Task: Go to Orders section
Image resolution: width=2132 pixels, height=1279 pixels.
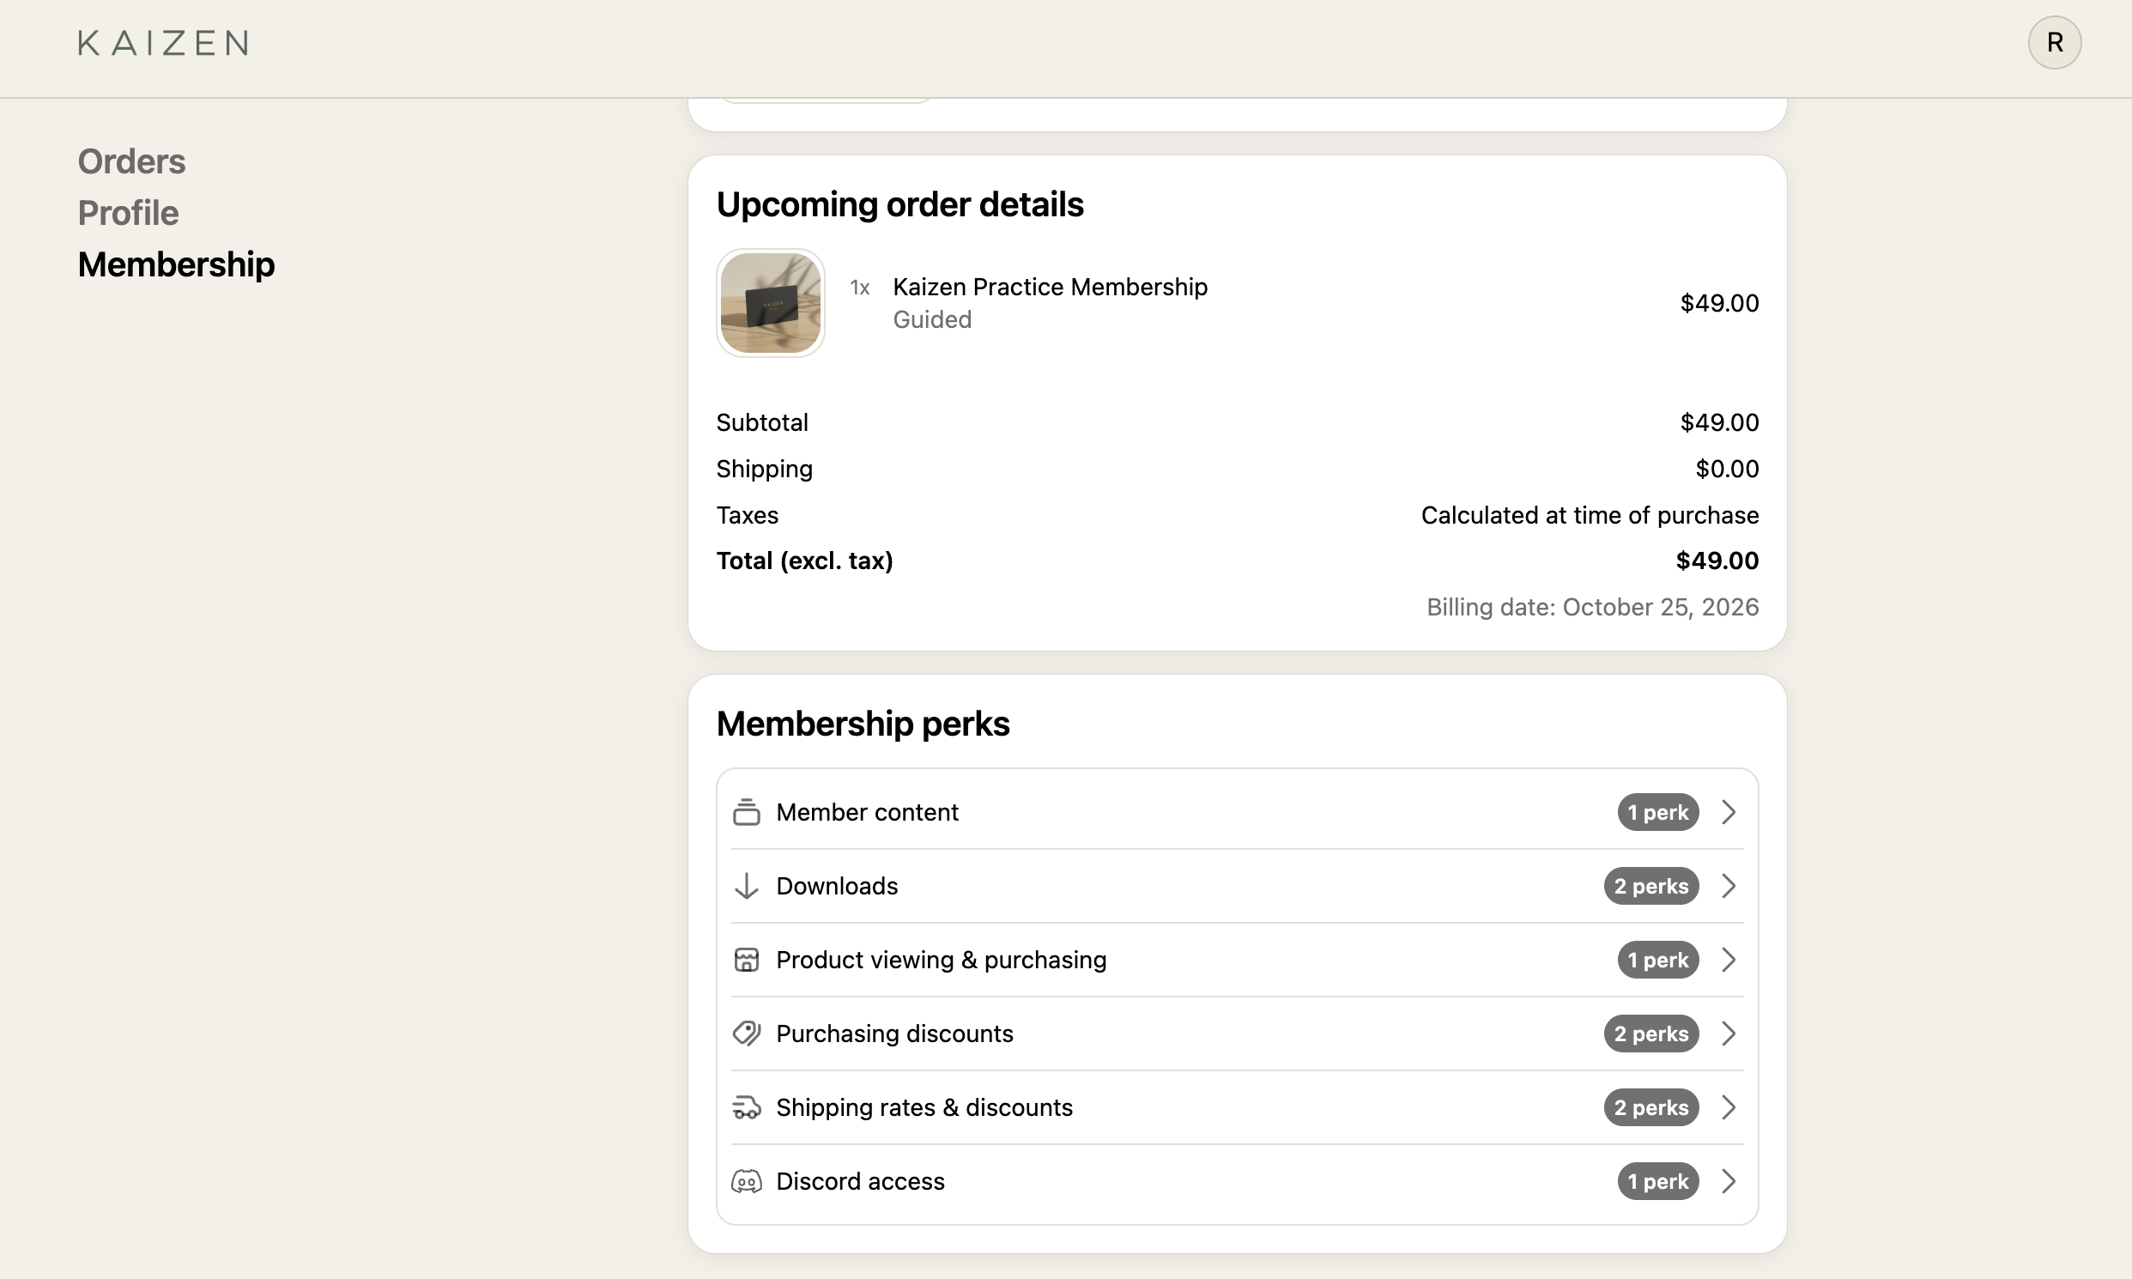Action: pos(132,161)
